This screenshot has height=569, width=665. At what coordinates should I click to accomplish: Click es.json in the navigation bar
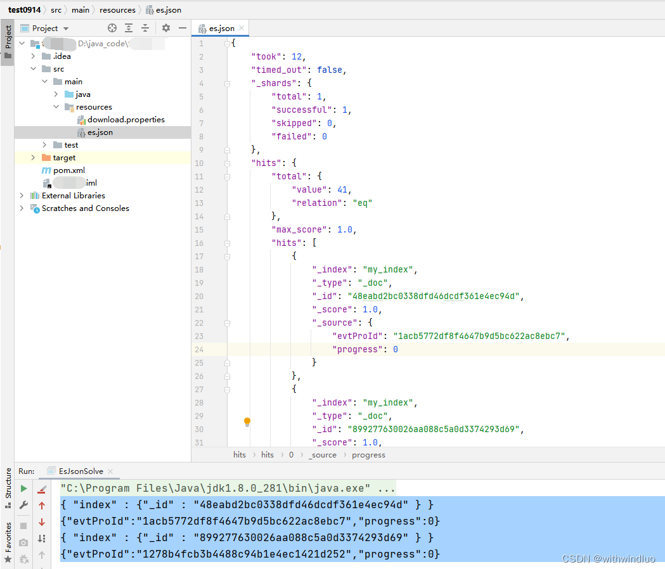point(164,10)
